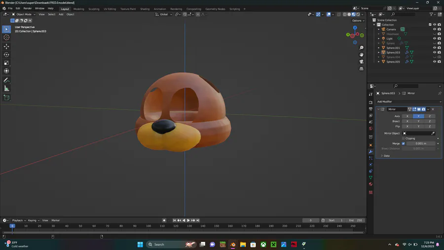Collapse the Mirror modifier panel

click(x=378, y=109)
